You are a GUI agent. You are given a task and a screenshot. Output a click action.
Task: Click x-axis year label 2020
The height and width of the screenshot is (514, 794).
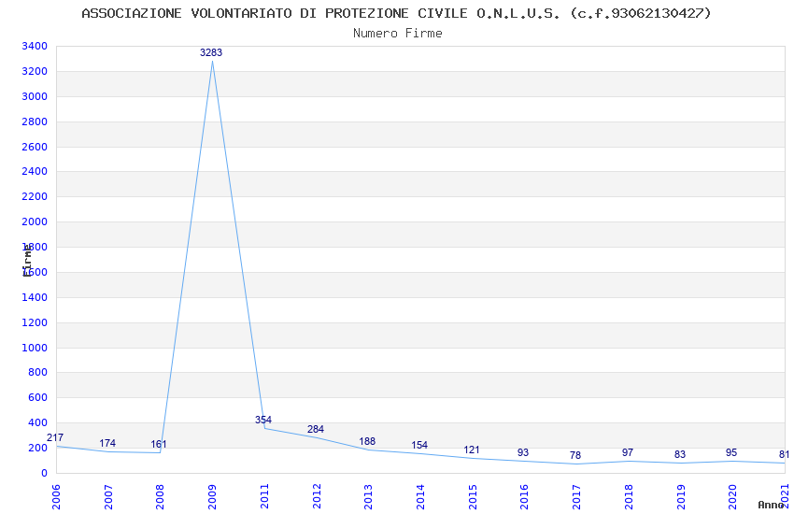[732, 497]
